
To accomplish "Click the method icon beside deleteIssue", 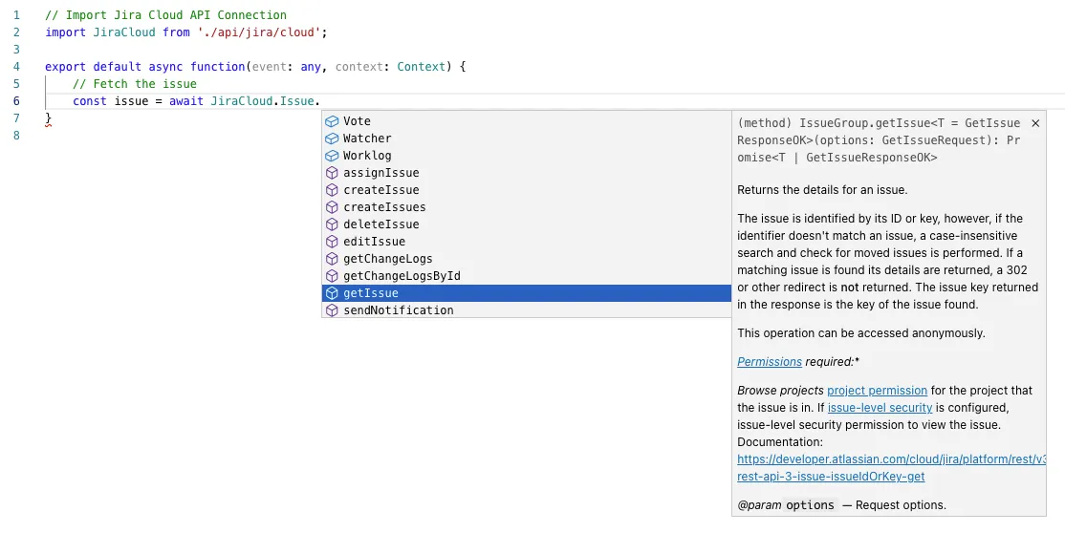I will [x=332, y=224].
